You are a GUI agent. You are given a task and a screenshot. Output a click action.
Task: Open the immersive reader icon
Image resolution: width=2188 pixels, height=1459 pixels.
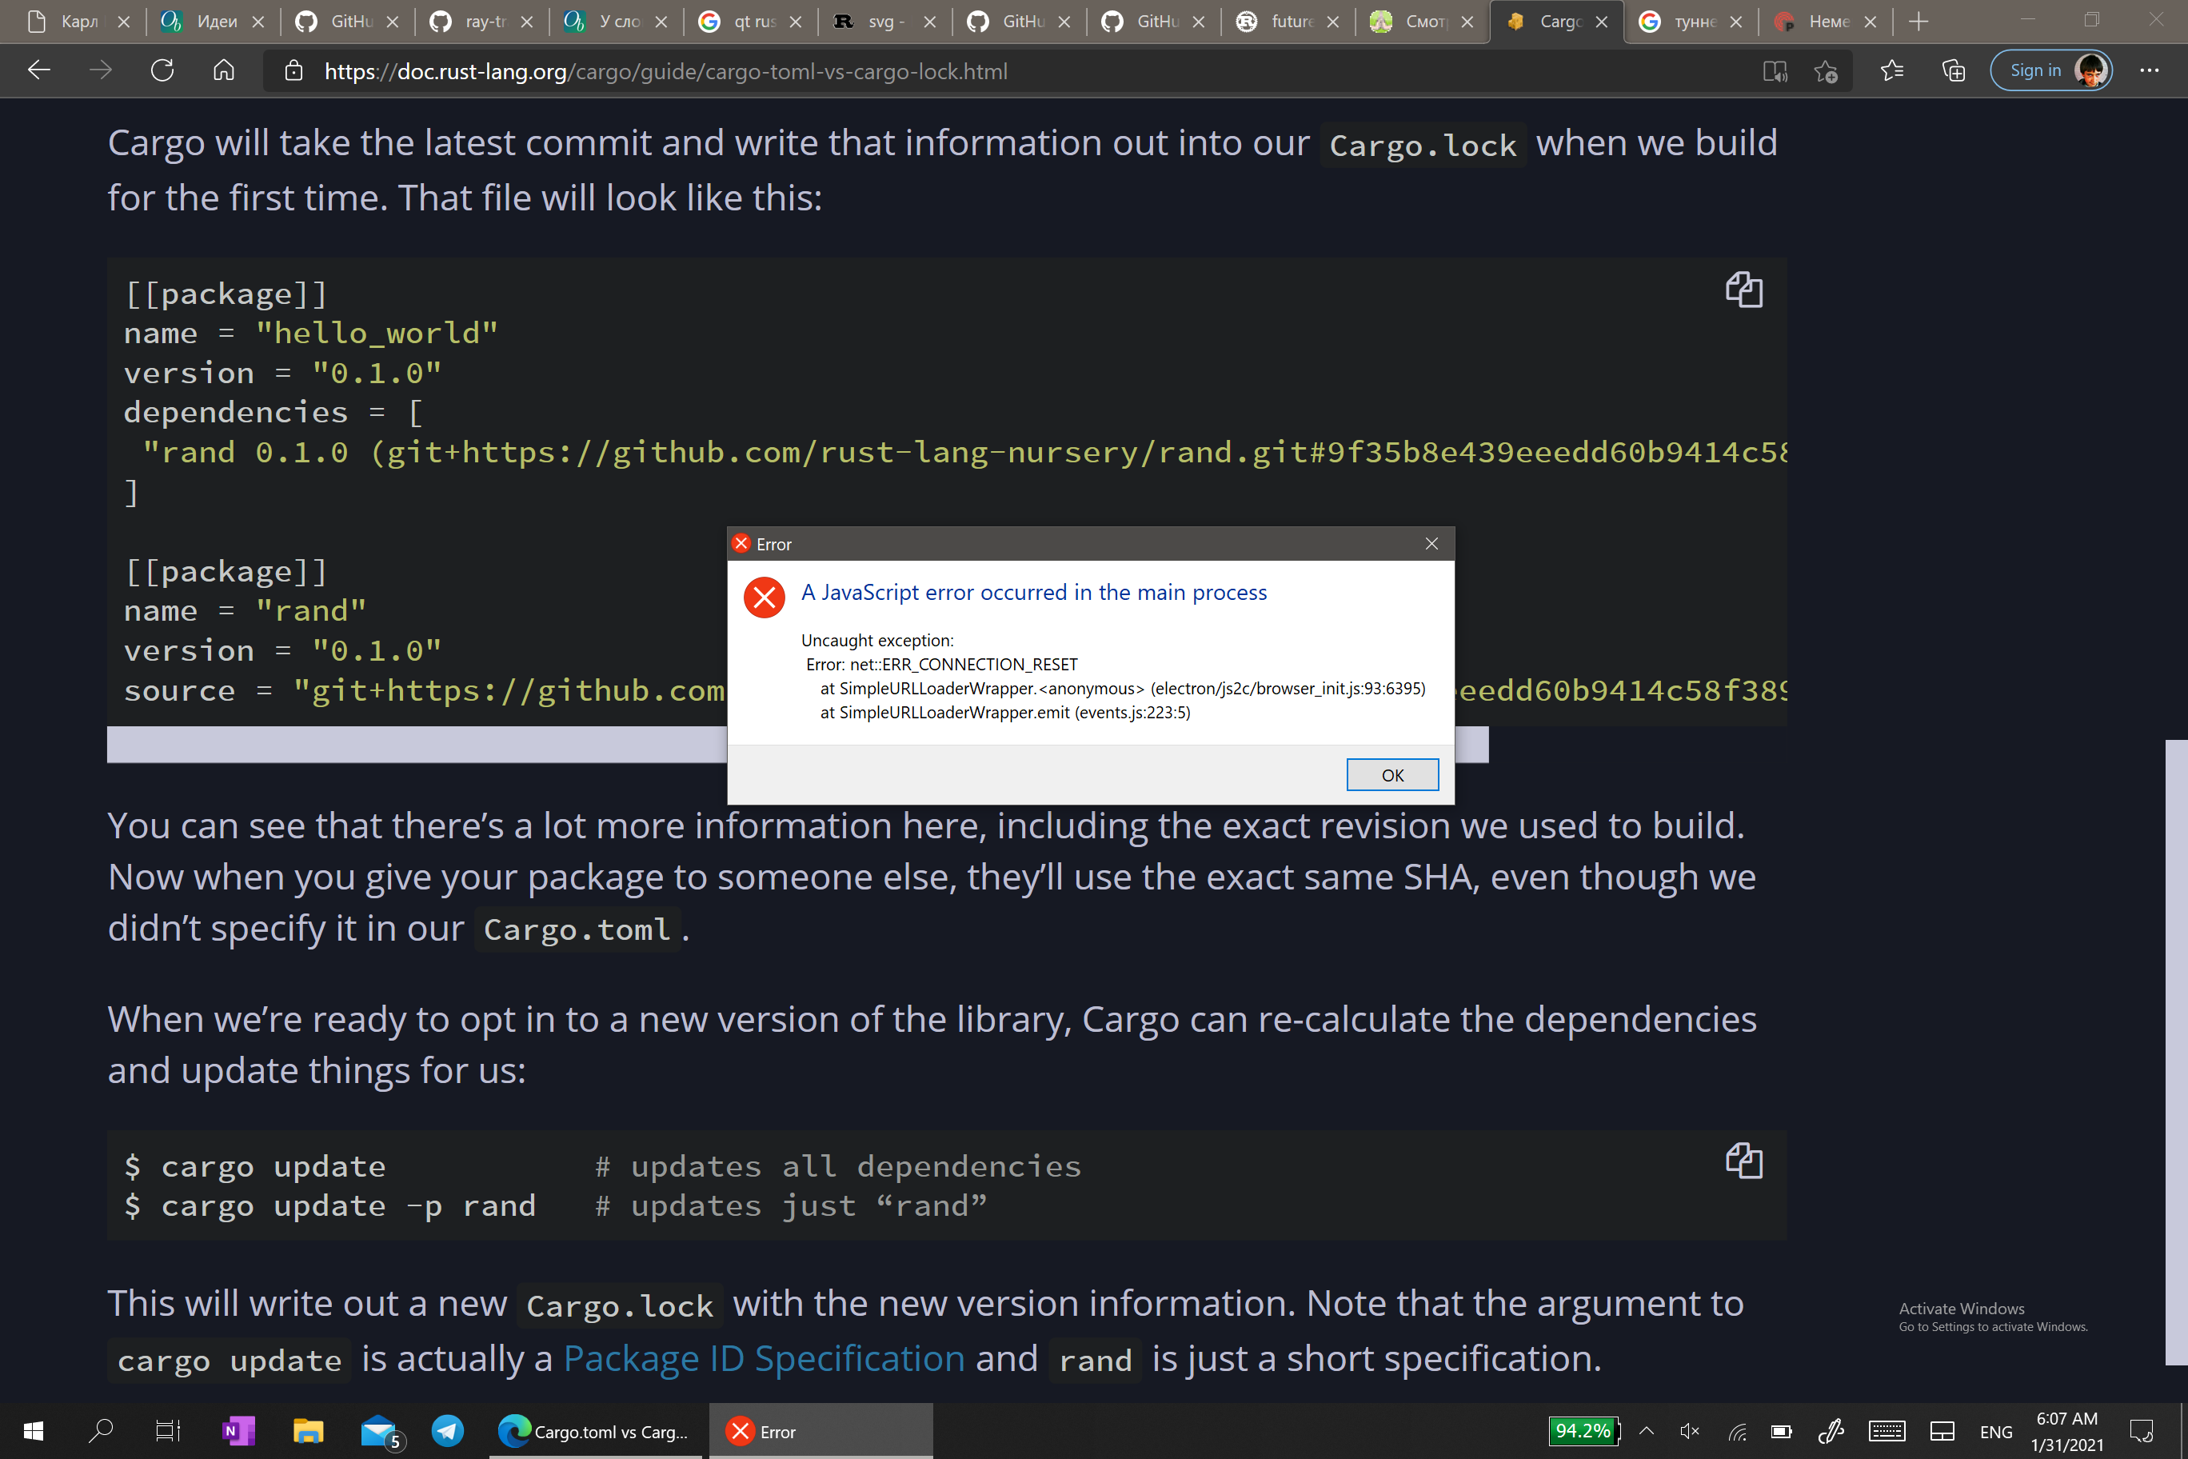(1775, 70)
